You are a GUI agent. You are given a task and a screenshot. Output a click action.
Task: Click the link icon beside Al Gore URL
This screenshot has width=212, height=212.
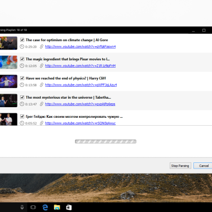click(x=42, y=46)
